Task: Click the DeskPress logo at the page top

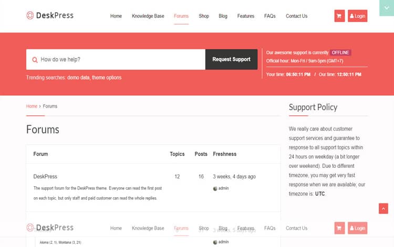Action: [50, 15]
